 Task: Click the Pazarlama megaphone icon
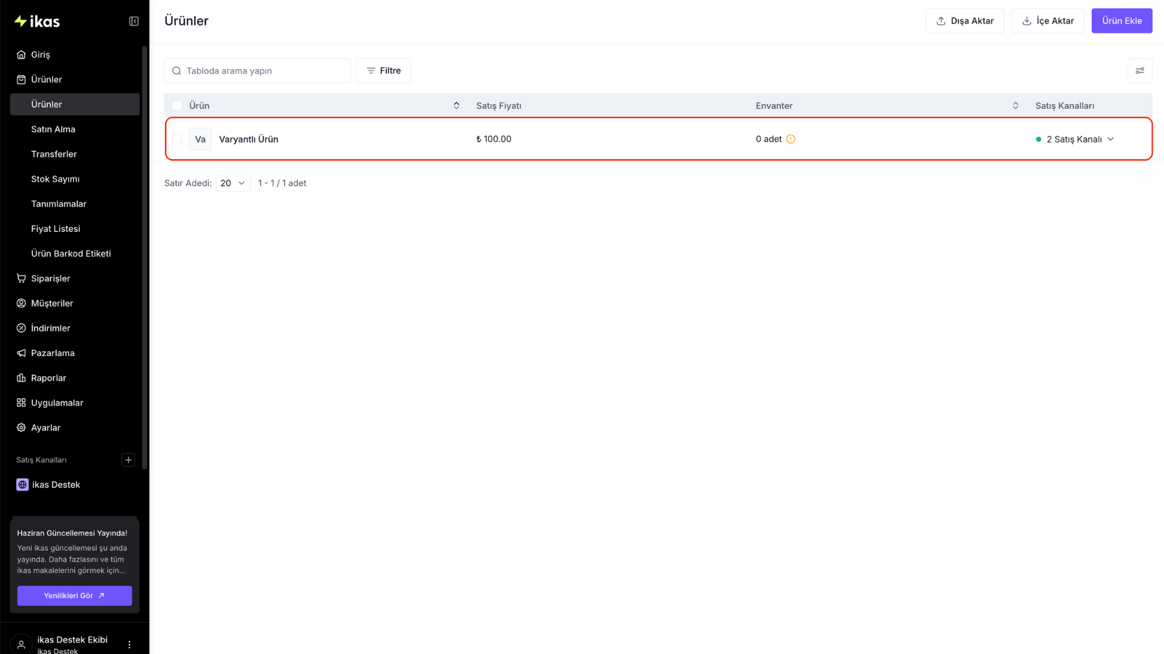point(21,353)
